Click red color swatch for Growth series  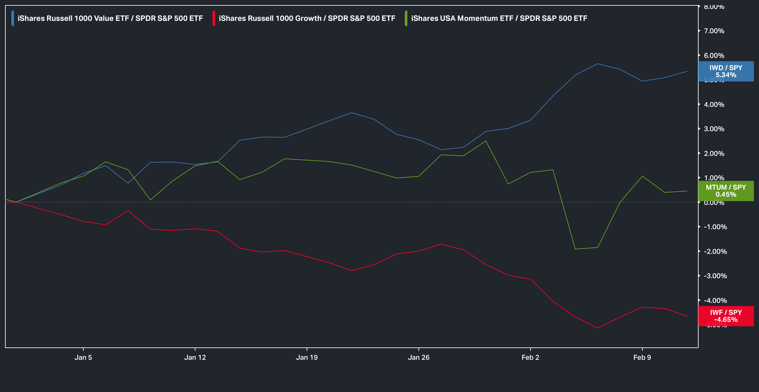[214, 18]
